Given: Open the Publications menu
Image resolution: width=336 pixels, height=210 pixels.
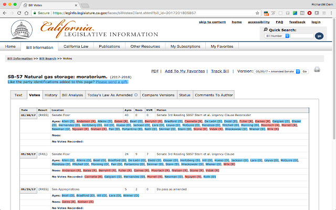Looking at the screenshot, I should (x=109, y=47).
